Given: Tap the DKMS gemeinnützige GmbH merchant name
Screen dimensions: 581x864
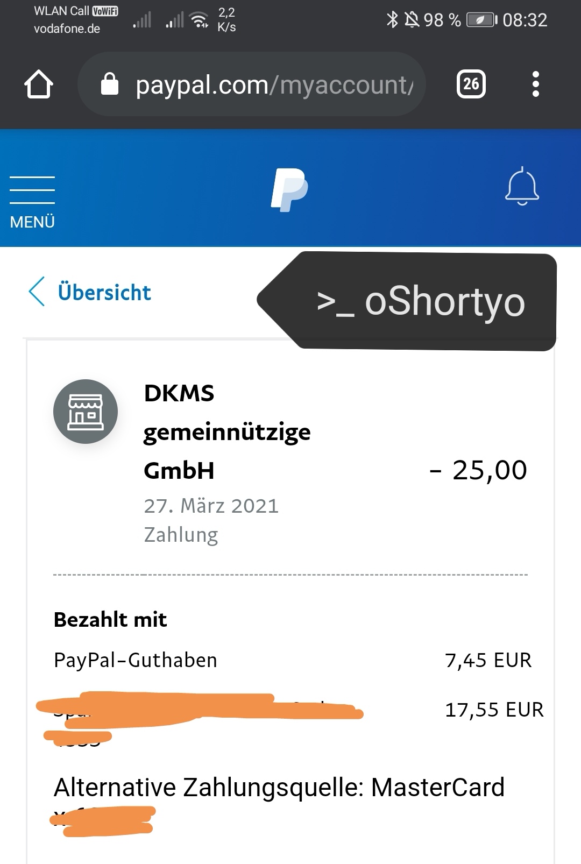Looking at the screenshot, I should click(x=226, y=432).
